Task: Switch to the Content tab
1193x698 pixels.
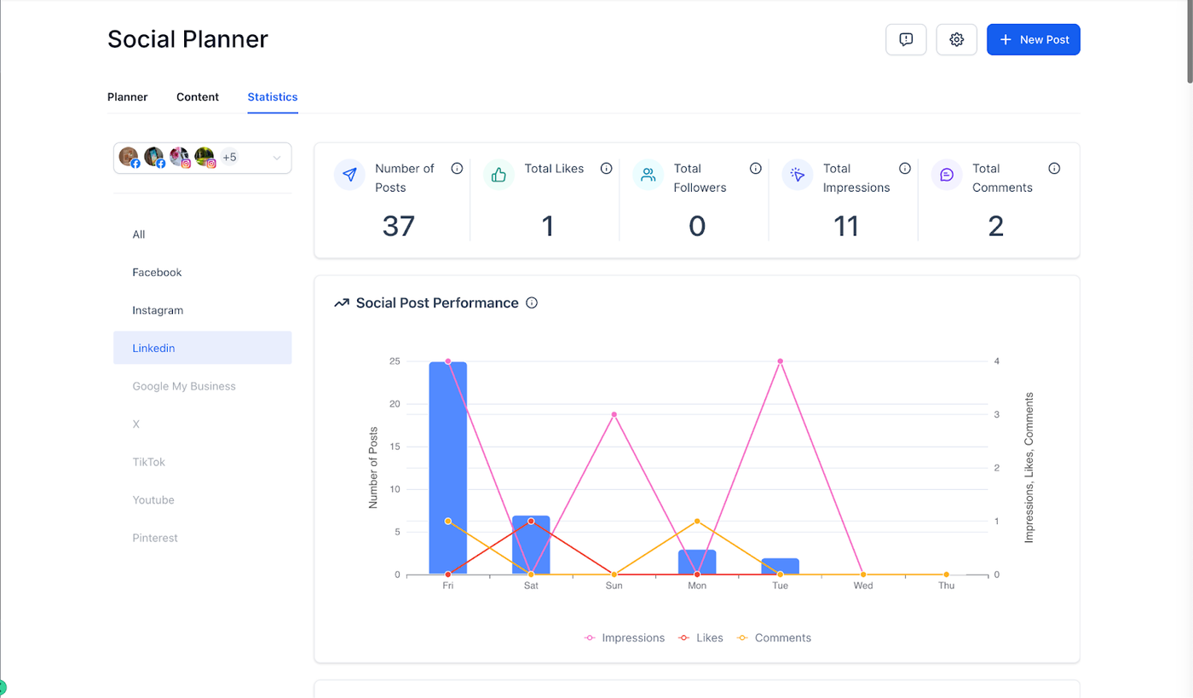Action: [198, 97]
